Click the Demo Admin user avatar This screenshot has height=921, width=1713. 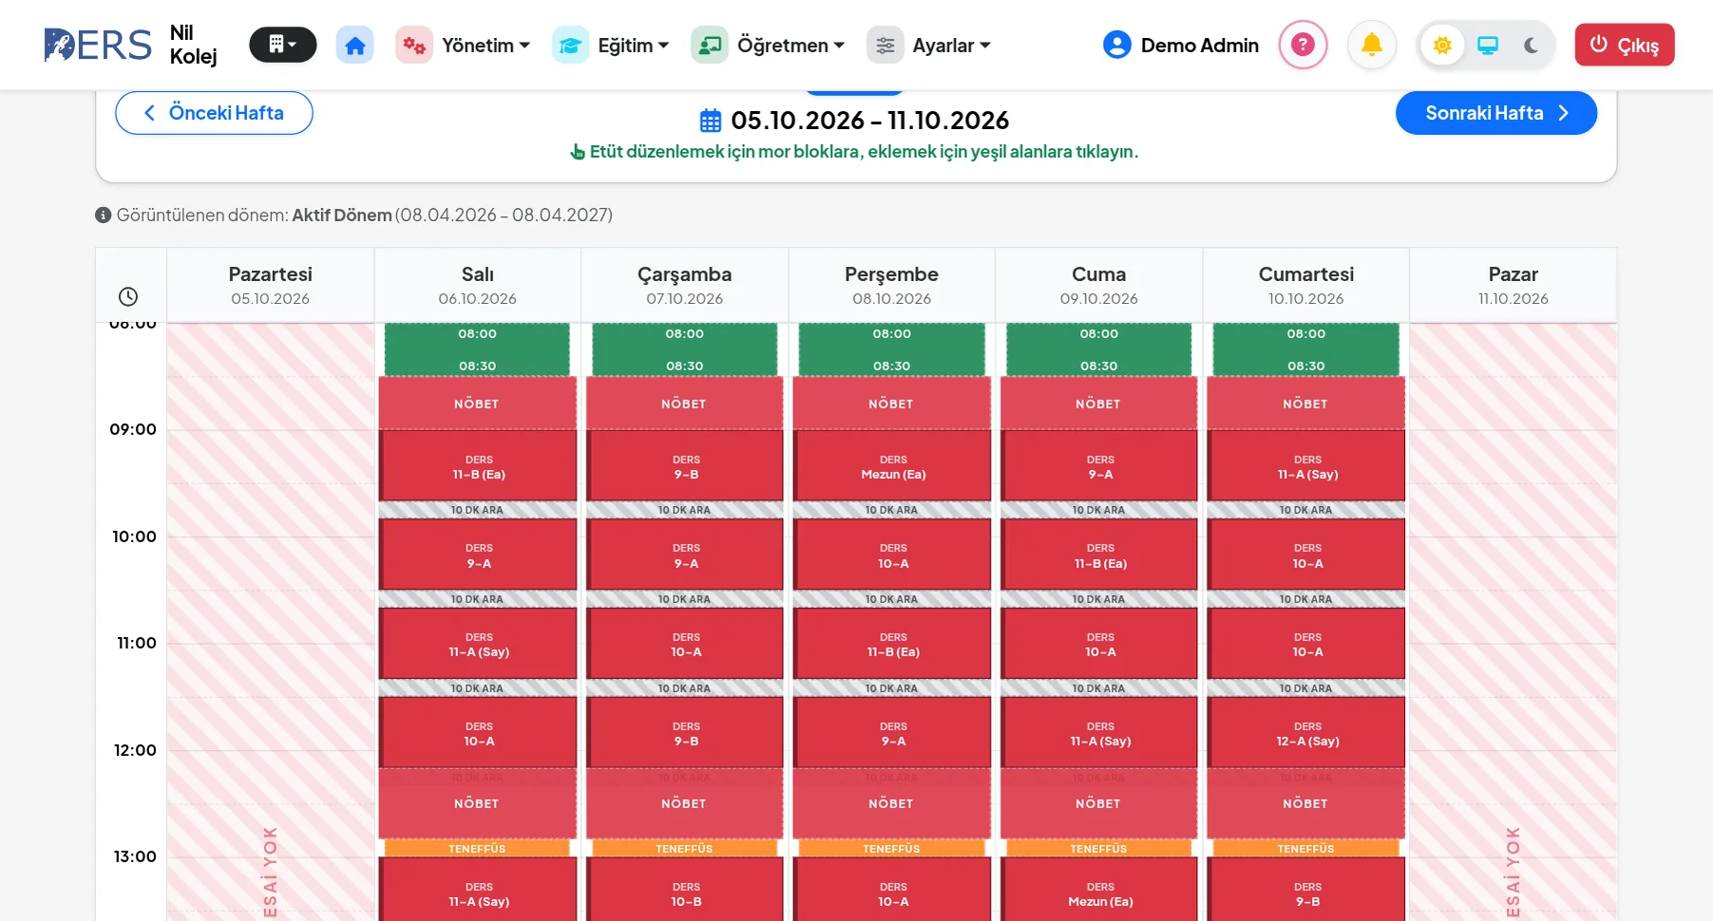click(1117, 45)
